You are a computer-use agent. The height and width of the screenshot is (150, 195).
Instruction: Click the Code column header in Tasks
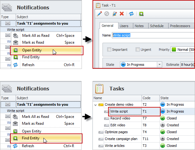point(151,98)
